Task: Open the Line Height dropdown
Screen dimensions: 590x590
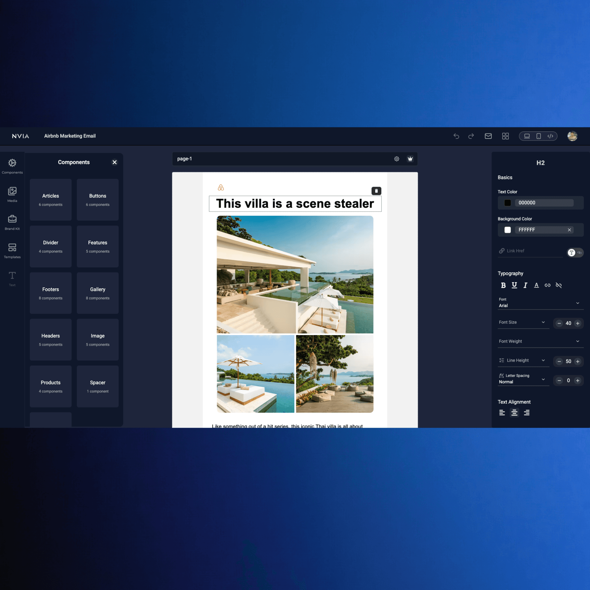Action: [523, 361]
